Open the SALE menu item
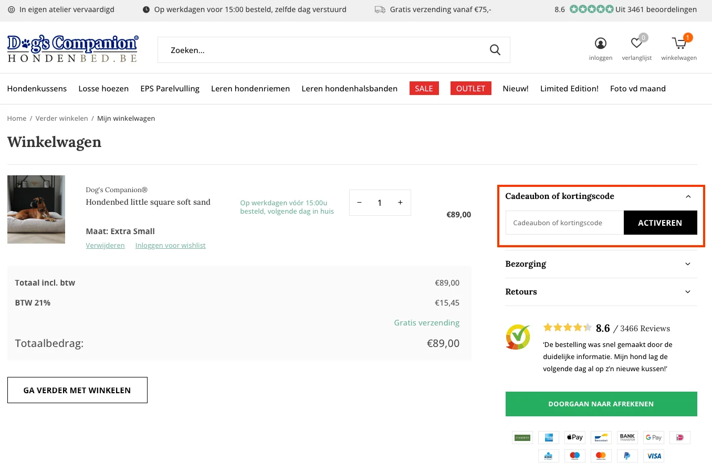Screen dimensions: 712x473 424,88
